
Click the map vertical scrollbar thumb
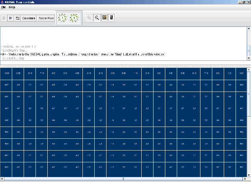click(249, 94)
